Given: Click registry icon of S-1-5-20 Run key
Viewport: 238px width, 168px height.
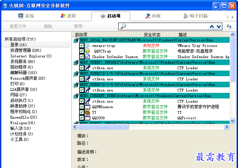Looking at the screenshot, I should point(76,85).
